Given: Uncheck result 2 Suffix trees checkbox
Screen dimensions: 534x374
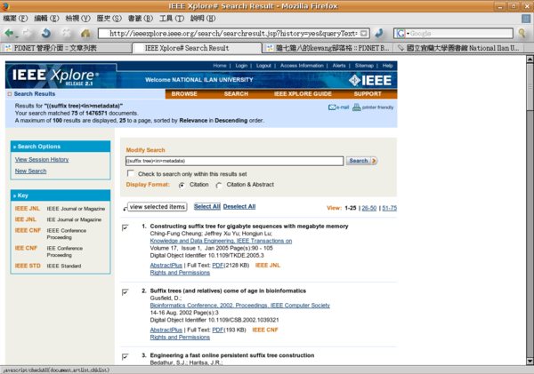Looking at the screenshot, I should point(125,292).
